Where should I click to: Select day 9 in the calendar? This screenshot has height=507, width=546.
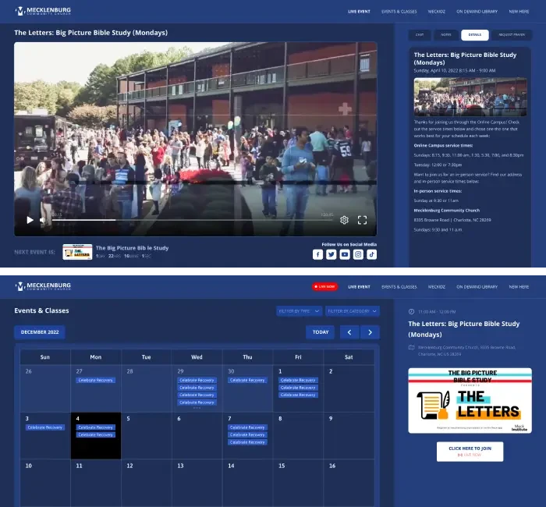pos(349,435)
